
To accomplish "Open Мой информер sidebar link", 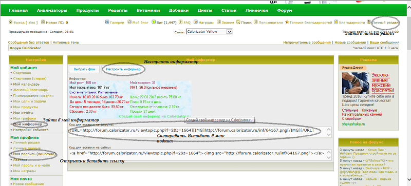I will click(28, 125).
